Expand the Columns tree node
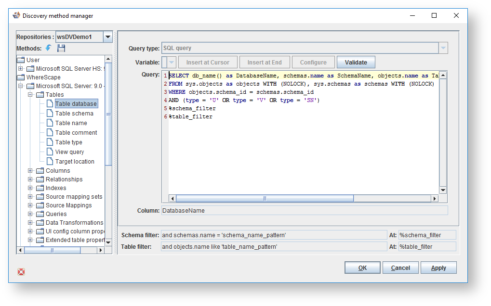 click(x=30, y=171)
